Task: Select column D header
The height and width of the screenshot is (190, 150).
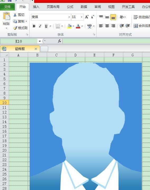Action: [75, 55]
